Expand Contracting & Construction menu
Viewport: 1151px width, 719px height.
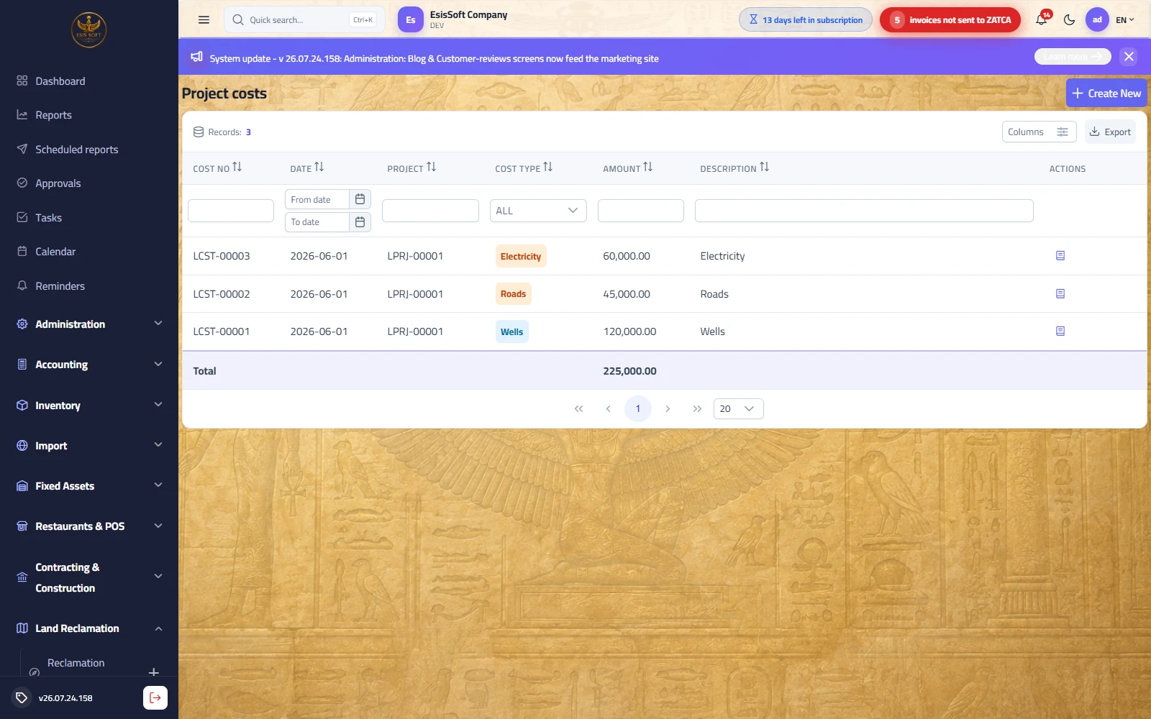pos(89,577)
